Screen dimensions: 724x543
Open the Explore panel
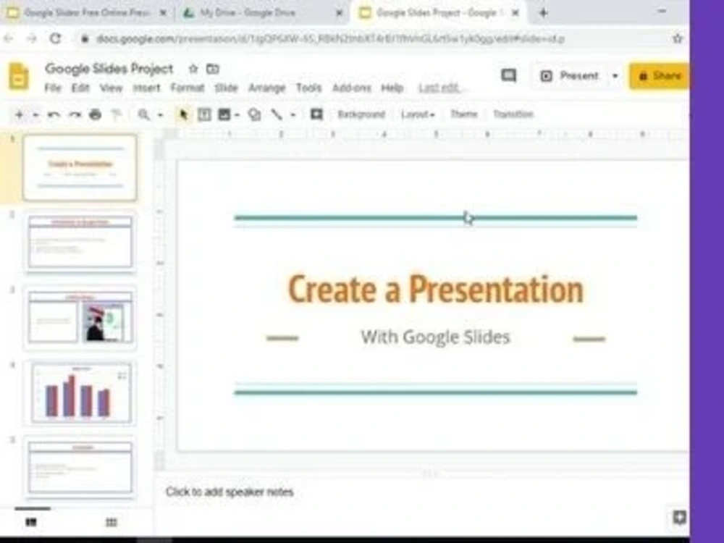click(678, 518)
